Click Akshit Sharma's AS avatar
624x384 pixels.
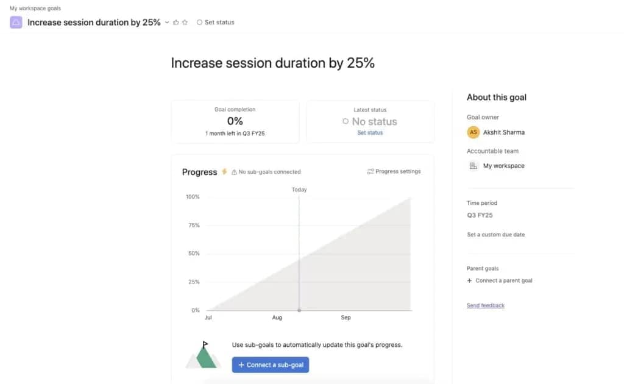pos(473,132)
